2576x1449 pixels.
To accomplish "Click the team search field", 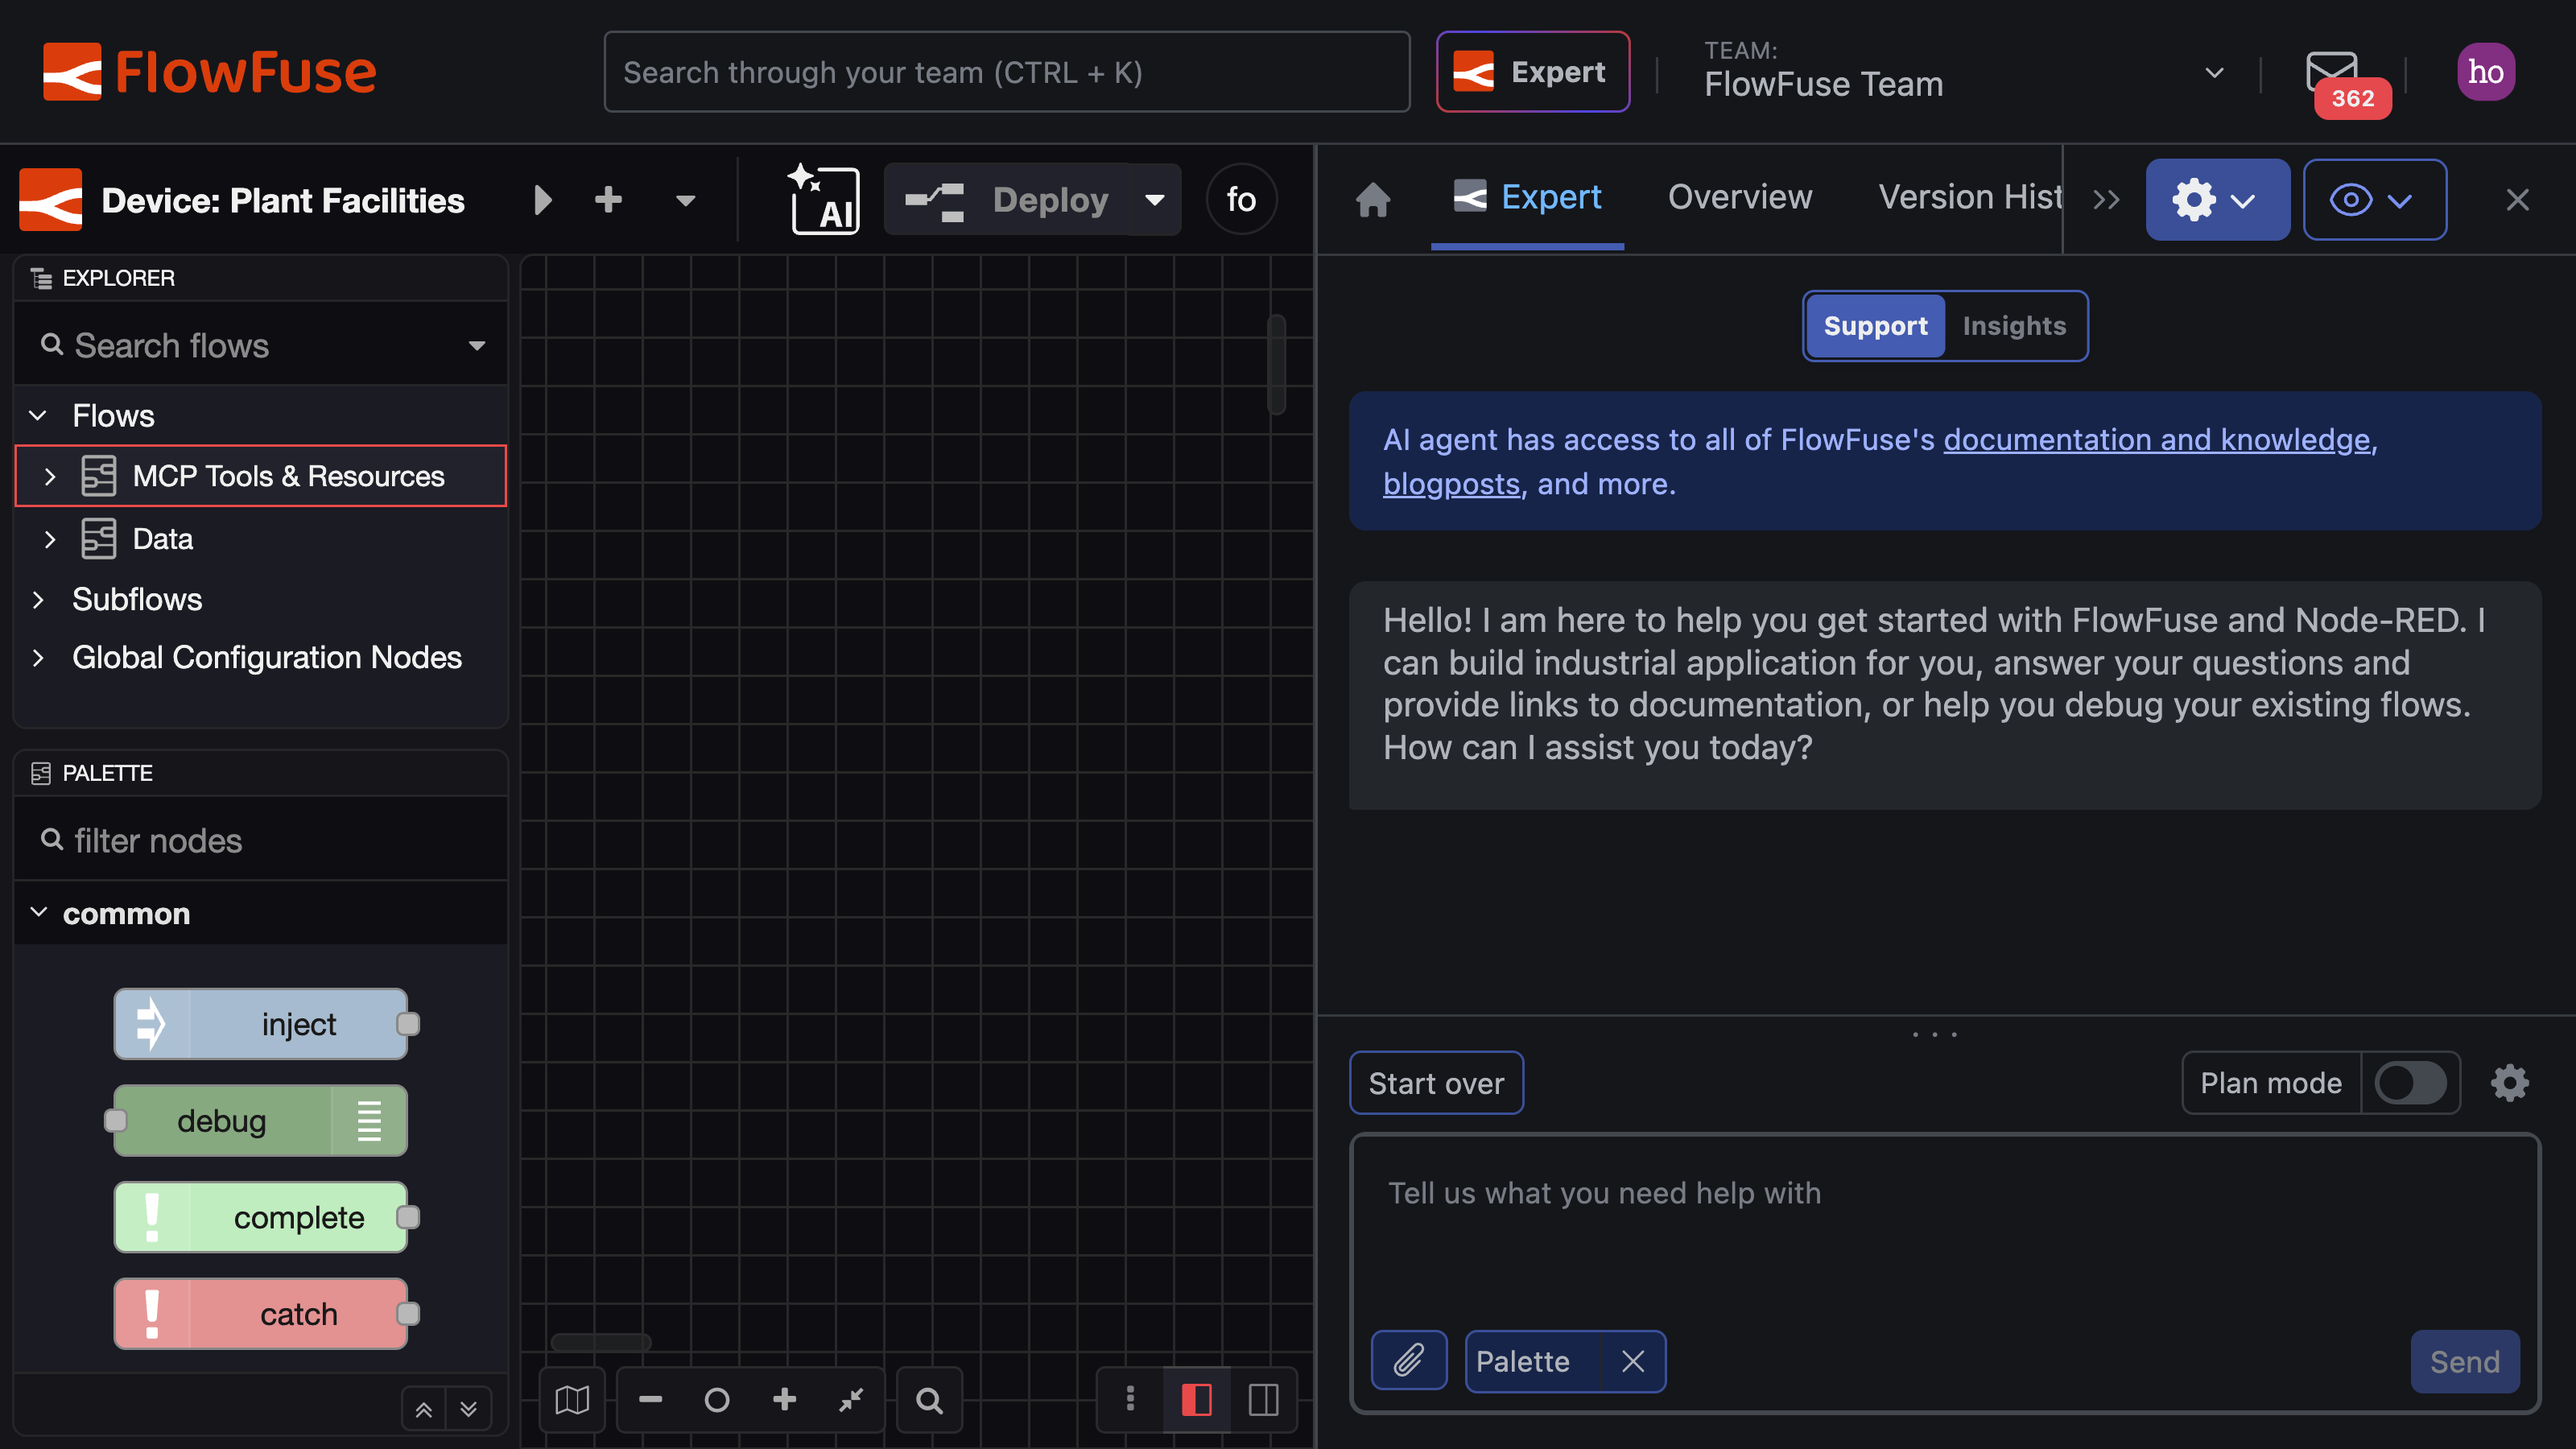I will (1007, 72).
